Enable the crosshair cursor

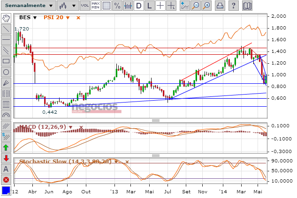[160, 6]
